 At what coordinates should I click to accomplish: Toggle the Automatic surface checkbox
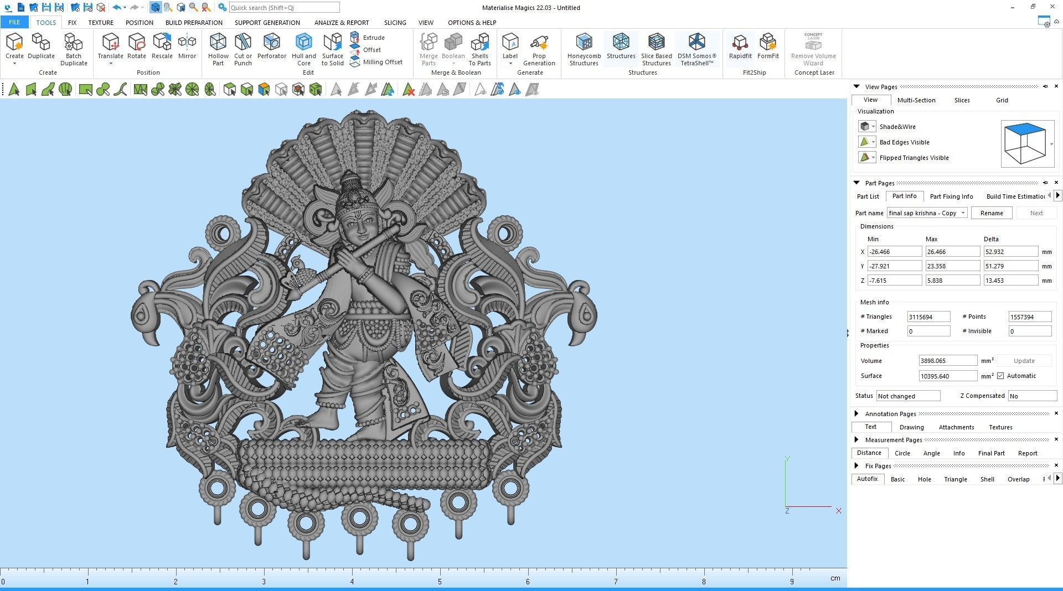point(1000,376)
